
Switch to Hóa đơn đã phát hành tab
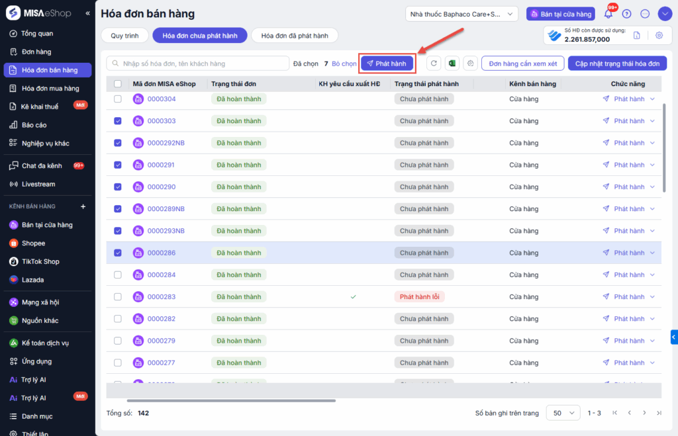click(x=295, y=36)
